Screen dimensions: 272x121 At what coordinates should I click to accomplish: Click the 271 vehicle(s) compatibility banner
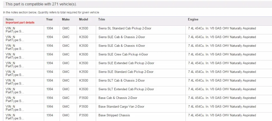138,4
